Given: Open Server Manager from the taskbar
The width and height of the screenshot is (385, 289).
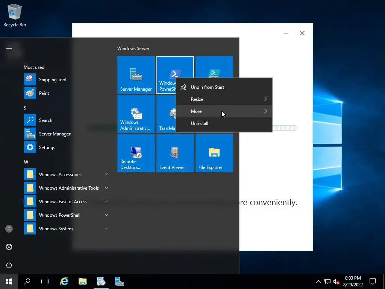Looking at the screenshot, I should point(119,281).
